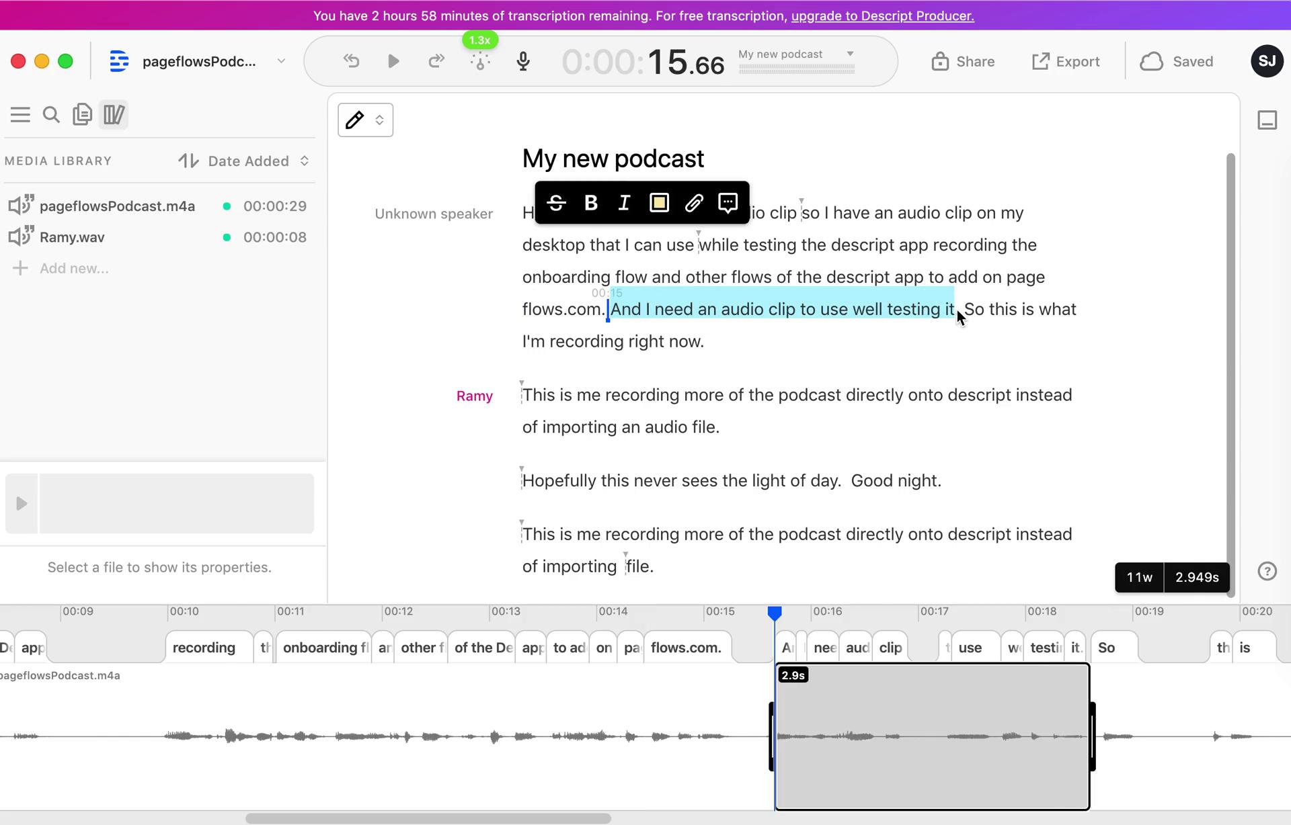Toggle the bottom timeline panel icon
Viewport: 1291px width, 825px height.
[x=1267, y=120]
